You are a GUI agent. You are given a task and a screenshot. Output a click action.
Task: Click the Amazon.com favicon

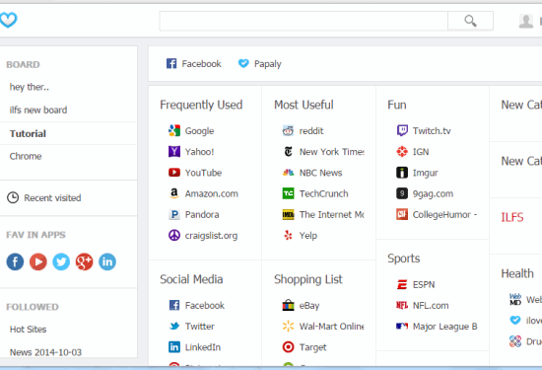coord(174,193)
